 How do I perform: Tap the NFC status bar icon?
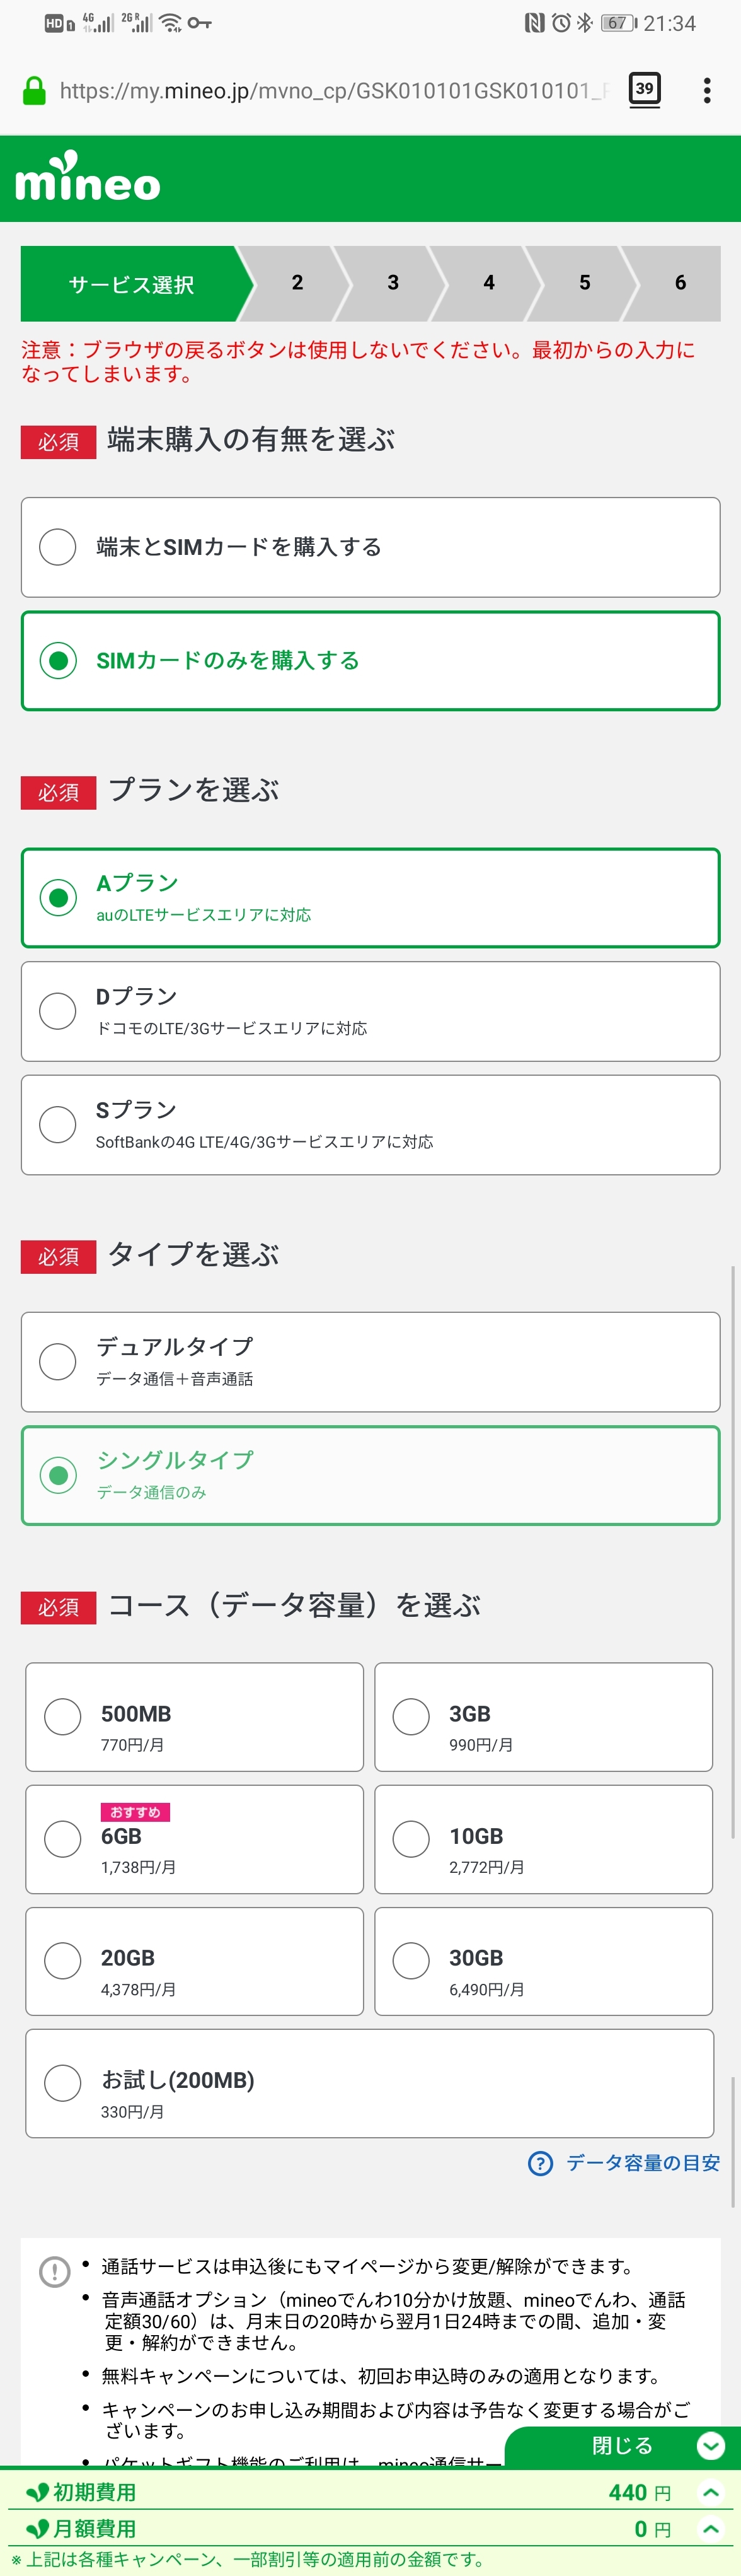pyautogui.click(x=534, y=23)
